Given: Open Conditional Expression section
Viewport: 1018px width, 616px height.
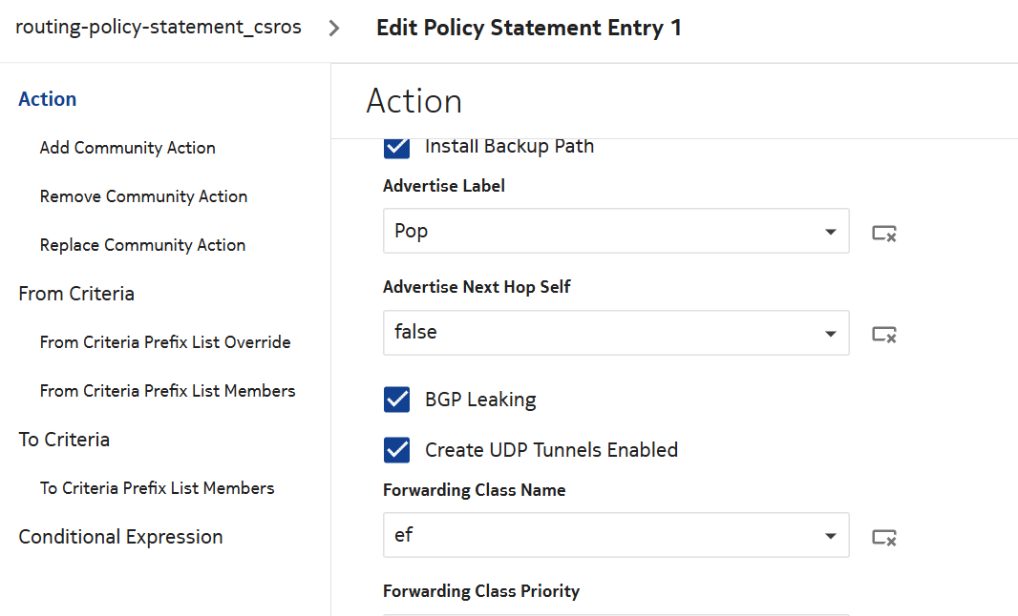Looking at the screenshot, I should click(x=120, y=537).
